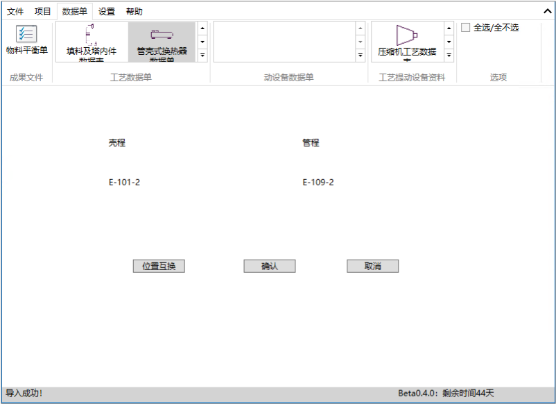Click the 工艺数据单 gallery scroll-up arrow
Screen dimensions: 556x404
pos(202,28)
